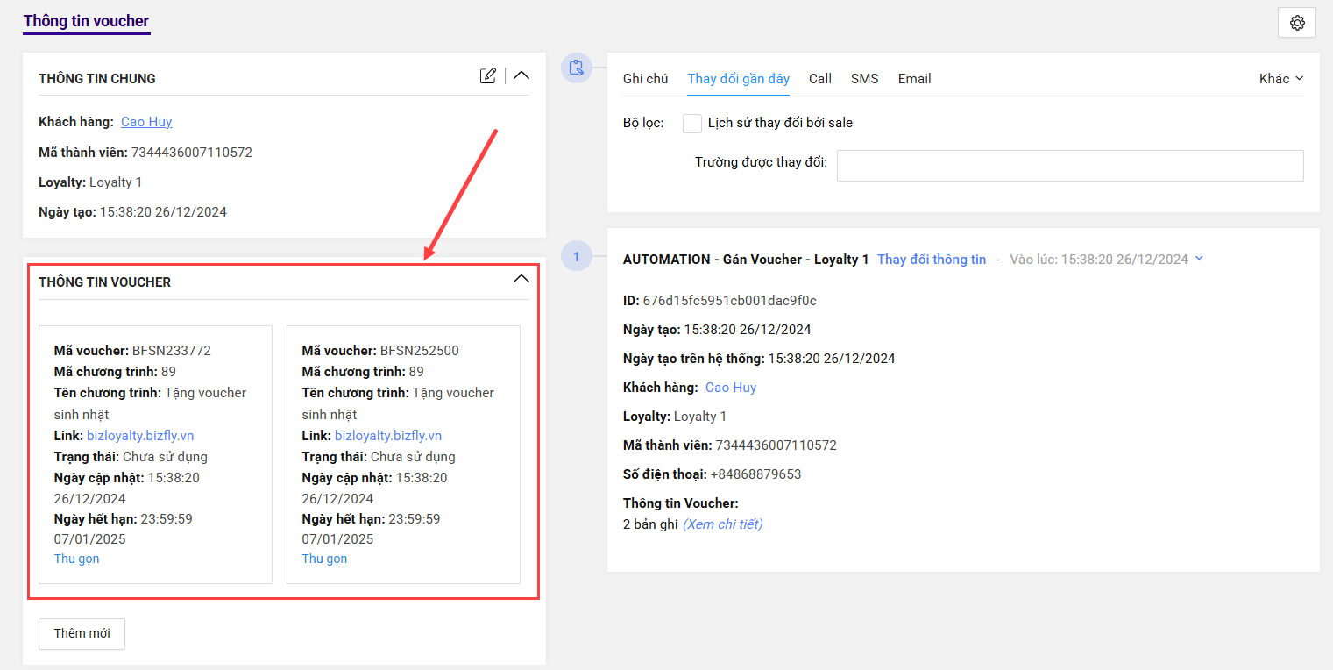Select voucher code BFSN233772 text
This screenshot has height=670, width=1333.
[x=172, y=351]
